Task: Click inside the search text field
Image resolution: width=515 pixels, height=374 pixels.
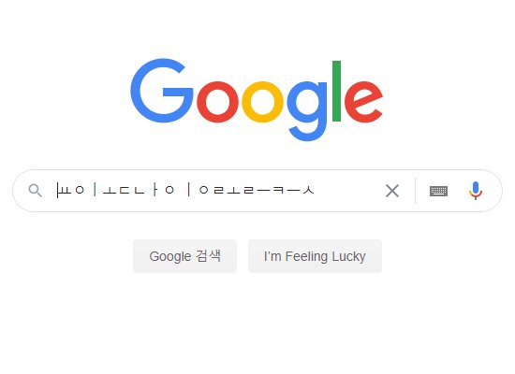Action: coord(217,191)
